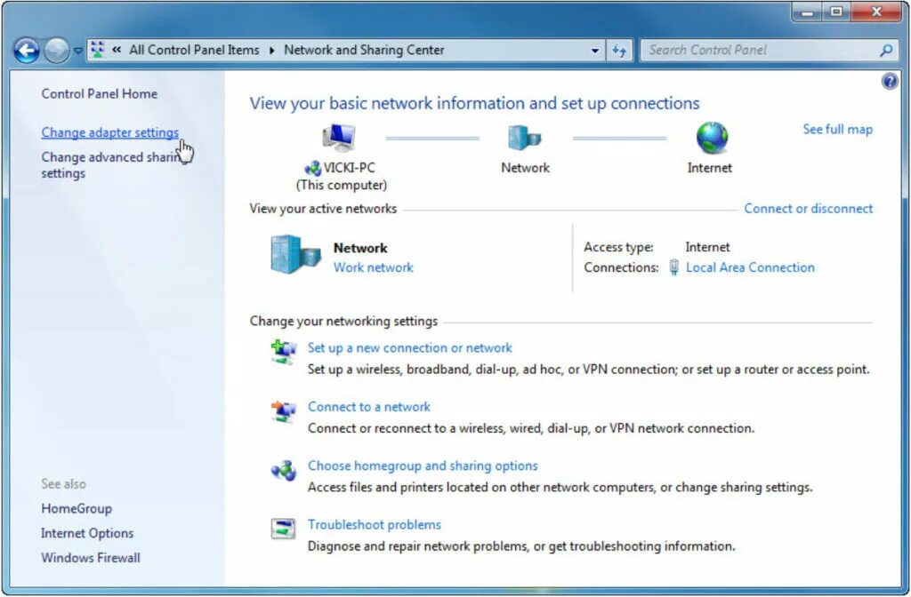
Task: Open the Work network link
Action: pos(373,267)
